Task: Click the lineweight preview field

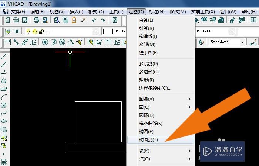Action: tap(249, 31)
